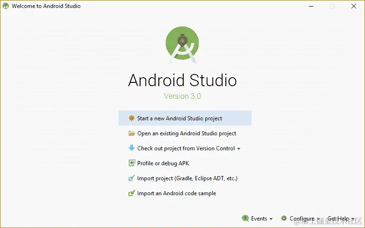Click the Android Studio logo in title bar
The width and height of the screenshot is (365, 228).
tap(5, 6)
